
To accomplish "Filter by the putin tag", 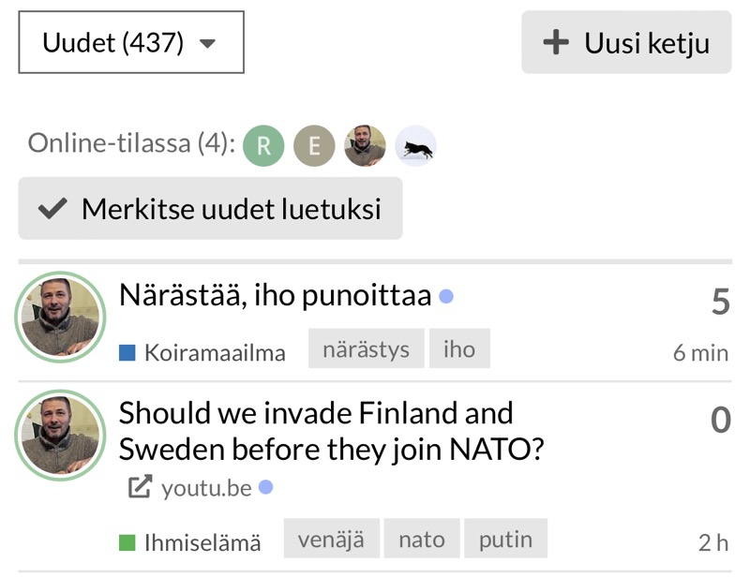I will [x=505, y=540].
